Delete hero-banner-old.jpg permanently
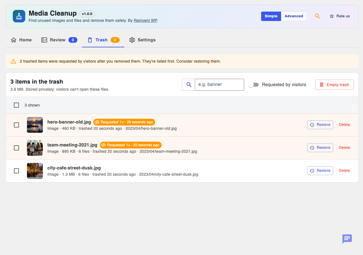Image resolution: width=363 pixels, height=255 pixels. (345, 125)
